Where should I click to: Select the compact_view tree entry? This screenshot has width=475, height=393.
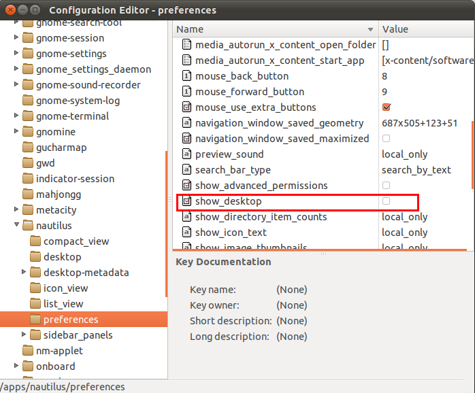click(76, 241)
